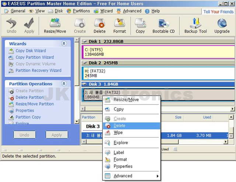Click disk map horizontal scroll left arrow
The width and height of the screenshot is (236, 182).
coord(83,108)
